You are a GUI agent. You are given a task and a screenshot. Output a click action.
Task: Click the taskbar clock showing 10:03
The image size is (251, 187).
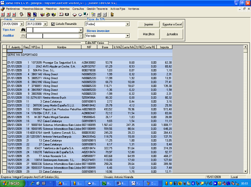coord(244,183)
